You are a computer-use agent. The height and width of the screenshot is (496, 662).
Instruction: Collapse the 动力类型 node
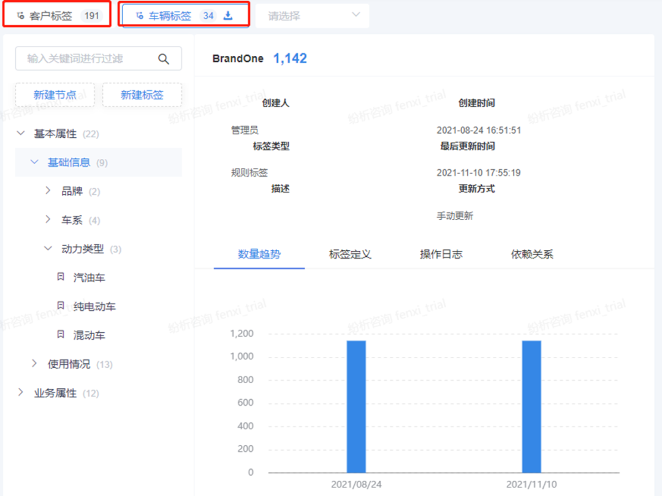pos(48,248)
